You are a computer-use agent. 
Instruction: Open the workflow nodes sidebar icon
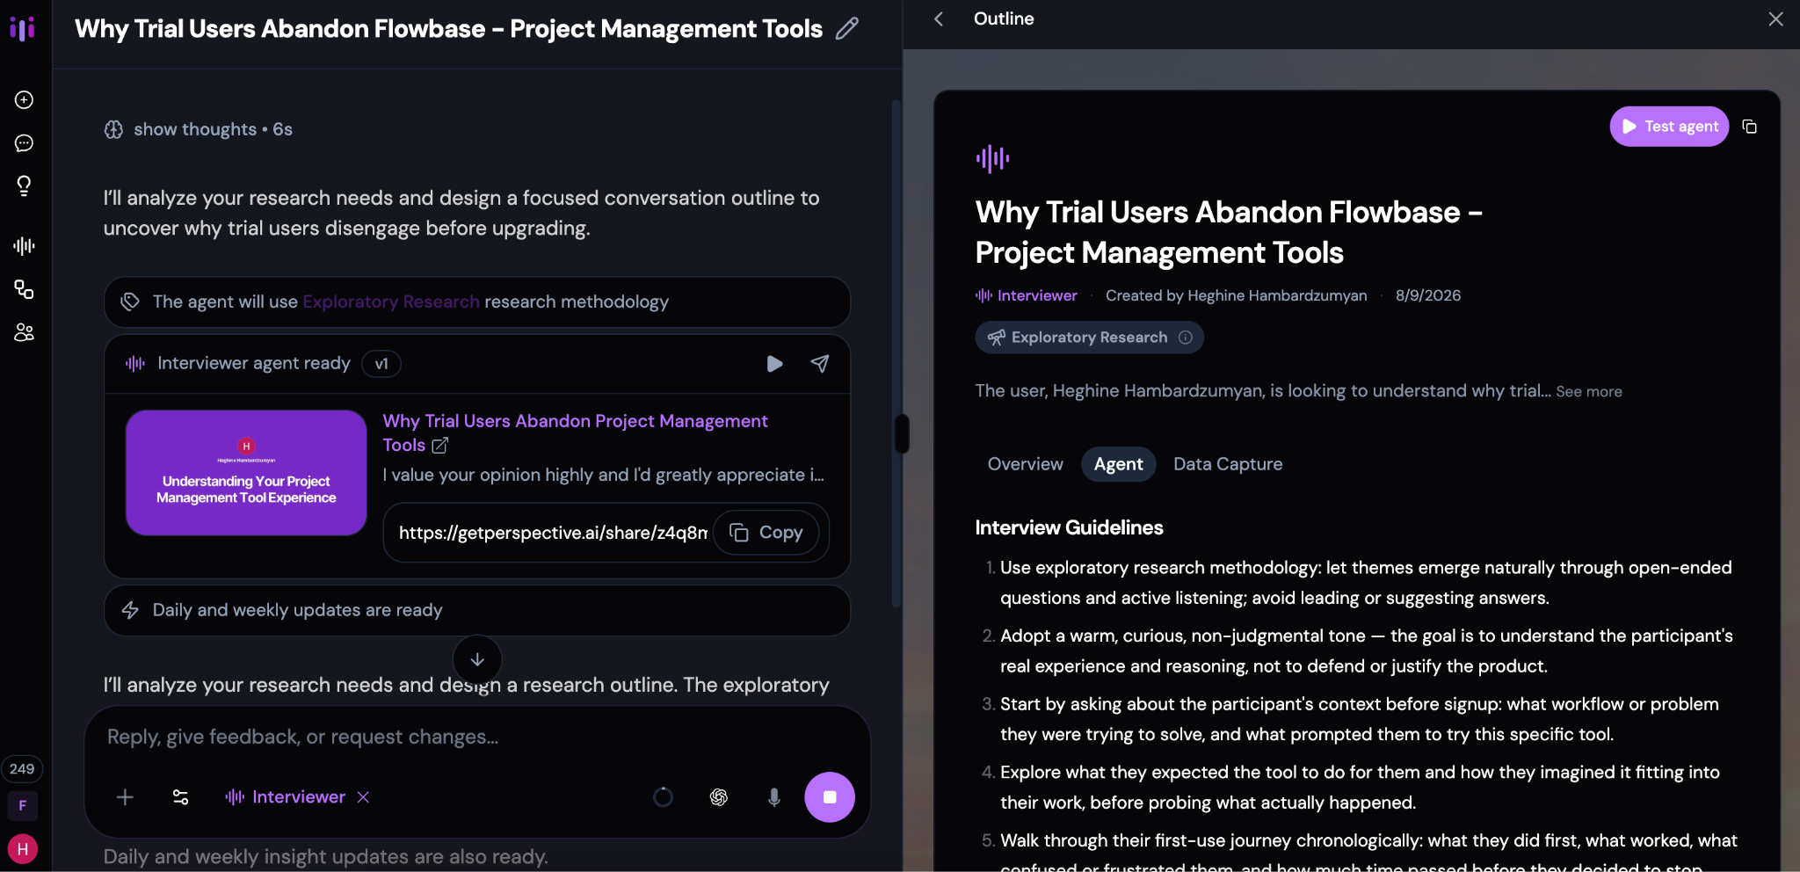coord(24,289)
